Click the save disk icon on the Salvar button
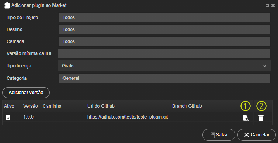The image size is (278, 143). point(212,135)
